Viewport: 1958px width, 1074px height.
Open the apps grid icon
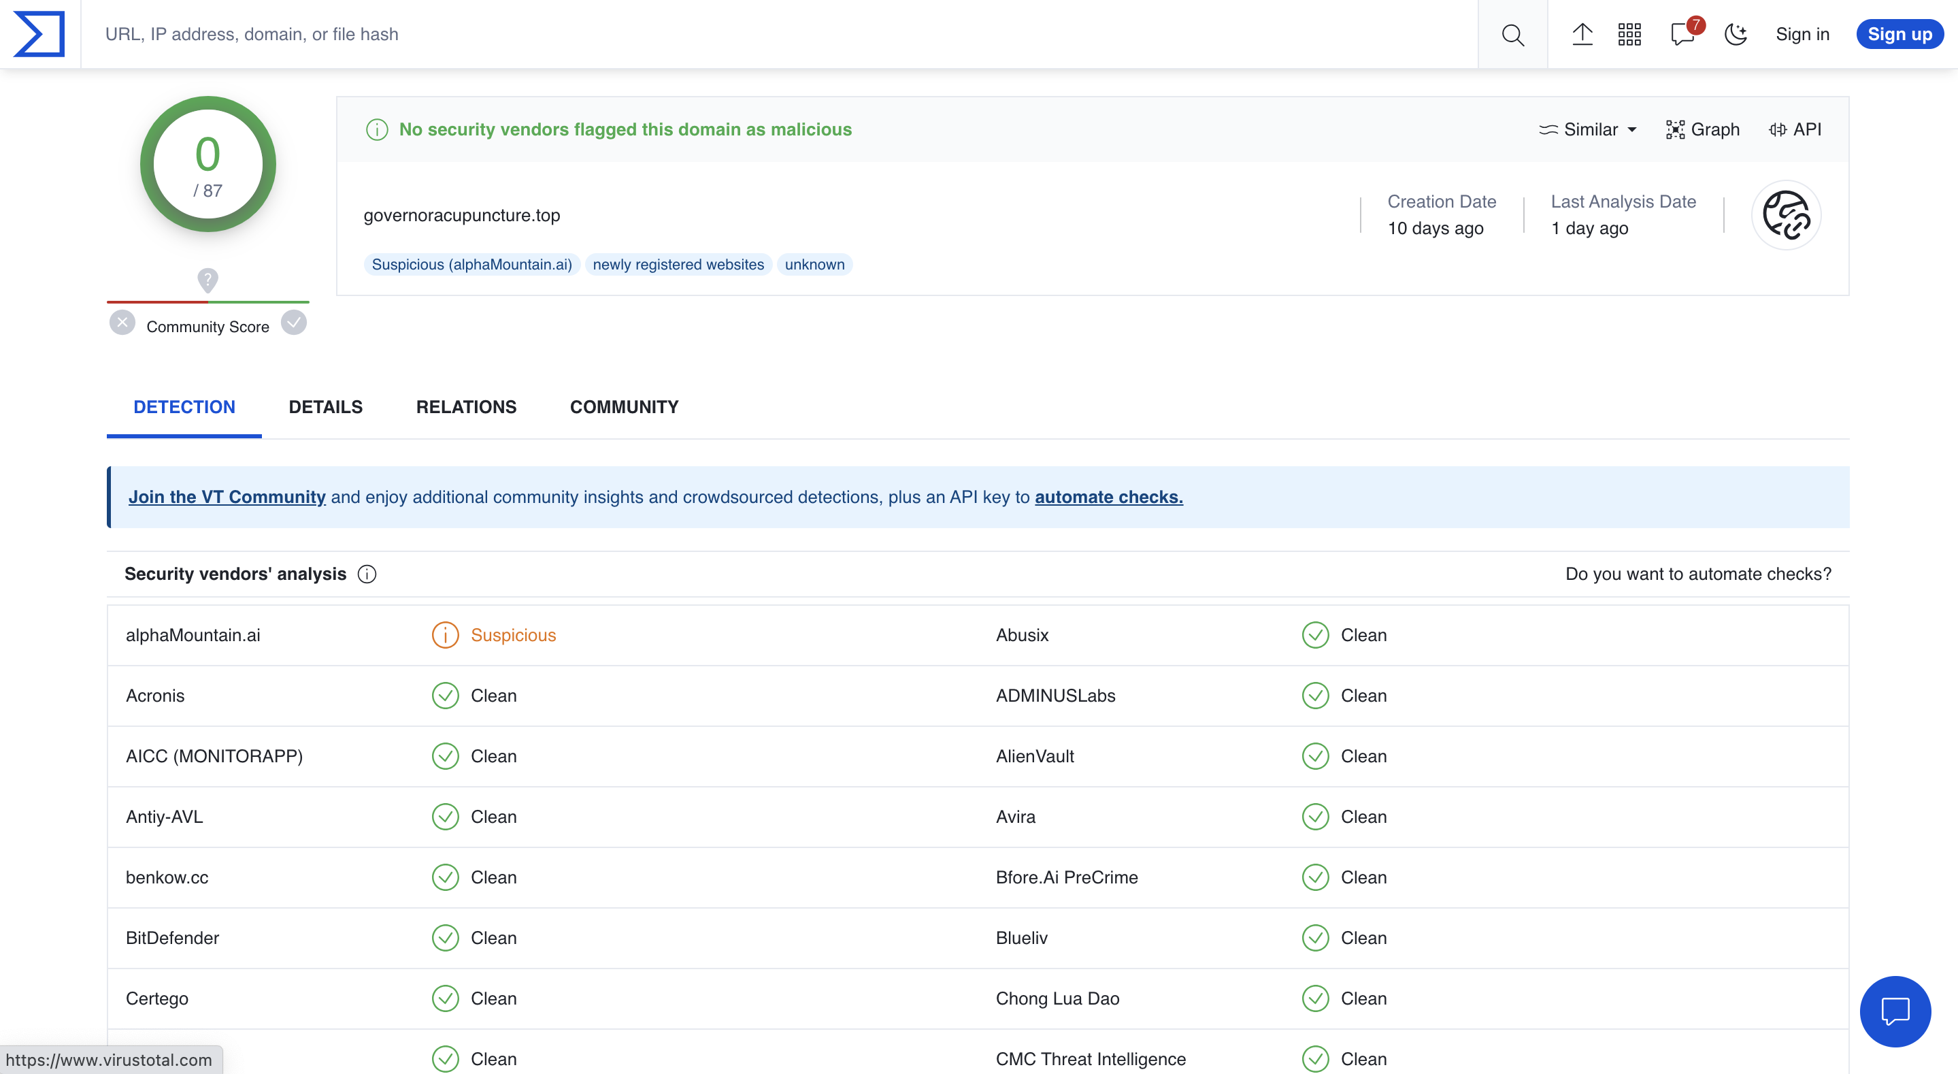[1629, 34]
